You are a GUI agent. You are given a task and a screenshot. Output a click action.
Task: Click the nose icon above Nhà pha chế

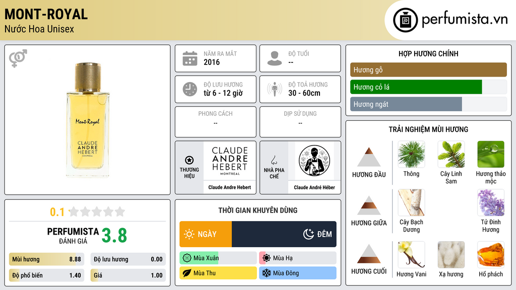point(274,160)
